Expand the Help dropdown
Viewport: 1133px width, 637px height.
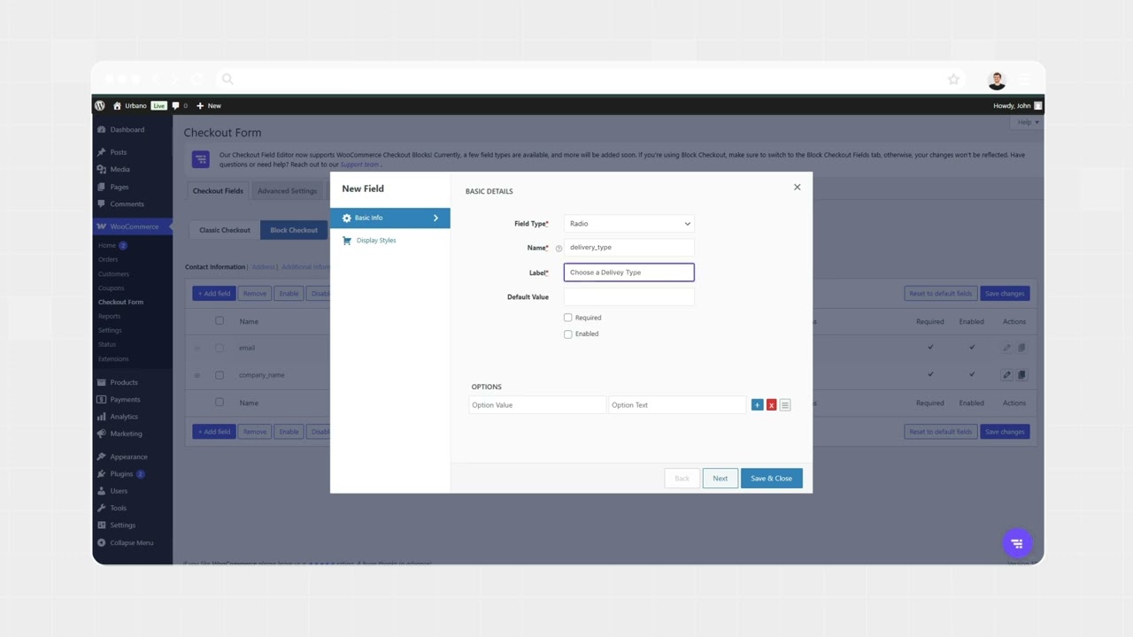click(1027, 122)
